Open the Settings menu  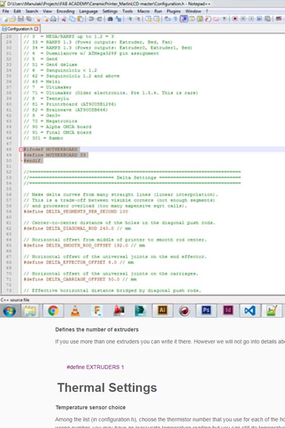click(x=110, y=11)
